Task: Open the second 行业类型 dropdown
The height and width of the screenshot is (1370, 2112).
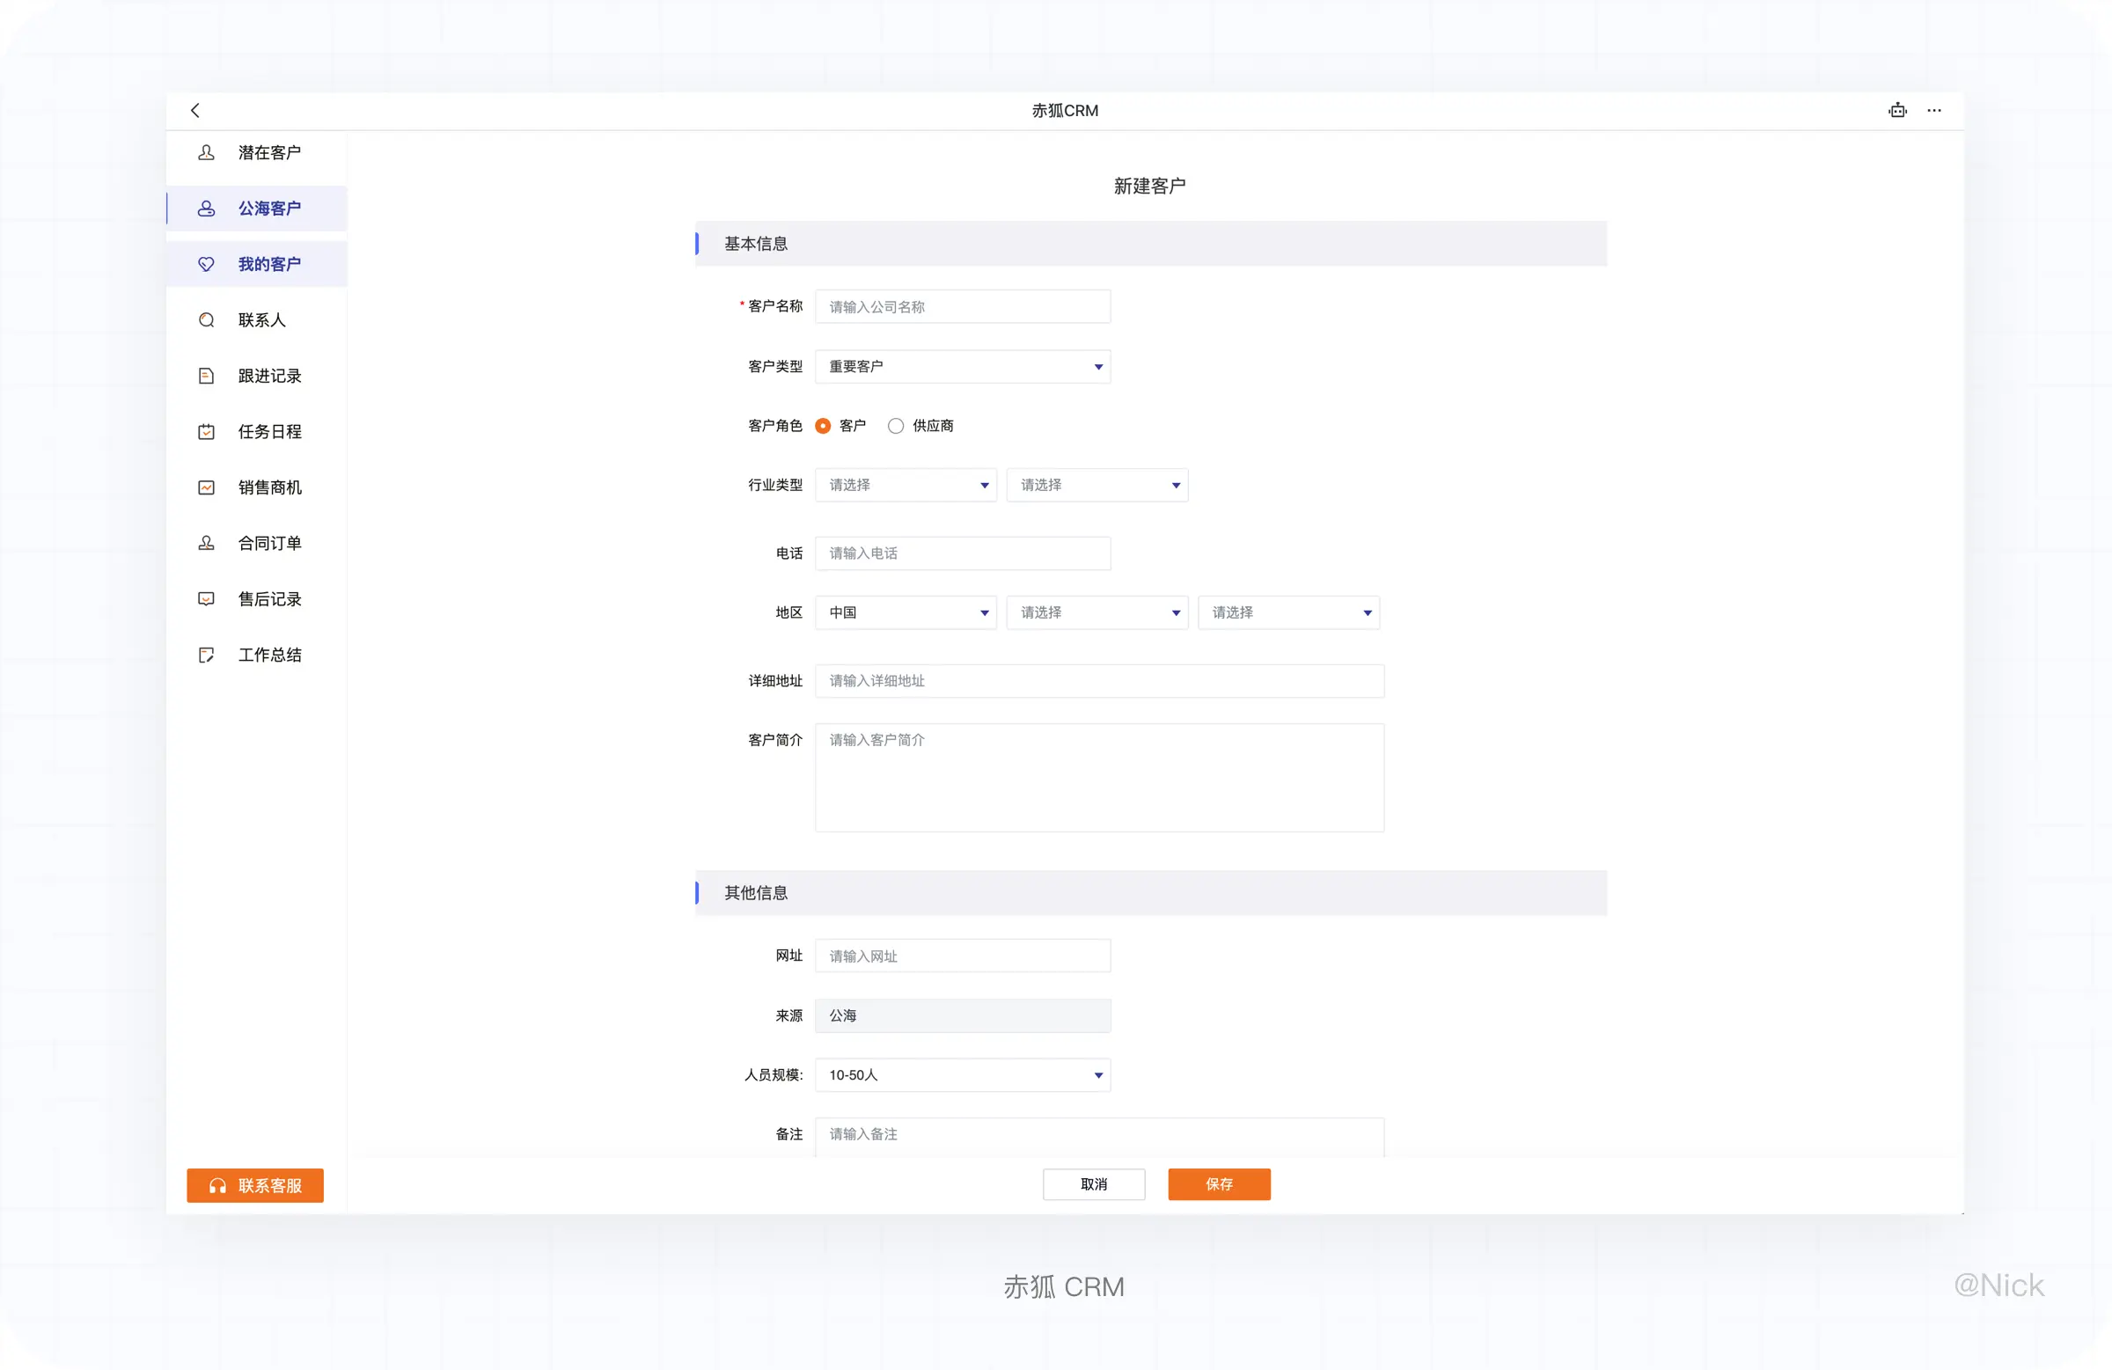Action: click(1096, 486)
